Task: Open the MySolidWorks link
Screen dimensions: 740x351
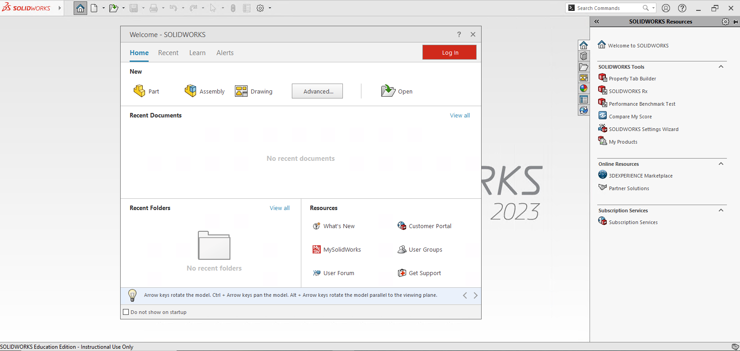Action: point(337,250)
